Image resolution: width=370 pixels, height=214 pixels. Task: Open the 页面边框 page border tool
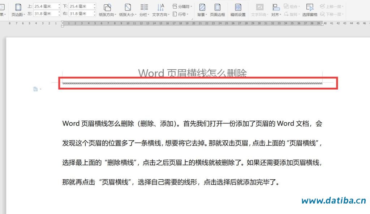pyautogui.click(x=217, y=10)
